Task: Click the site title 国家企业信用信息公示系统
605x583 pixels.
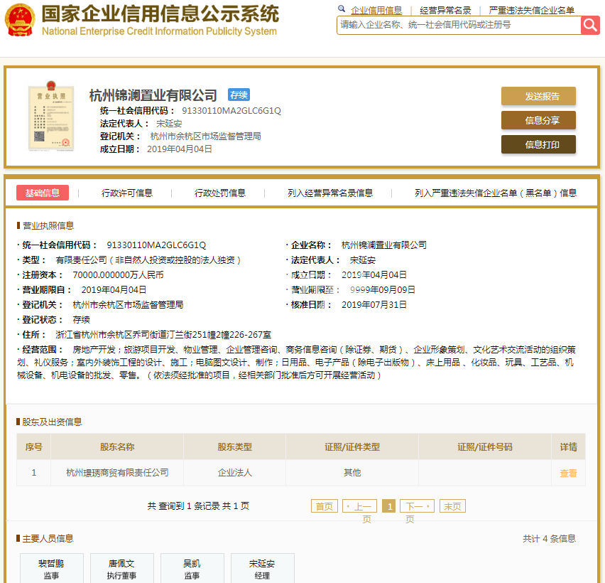Action: click(x=160, y=14)
